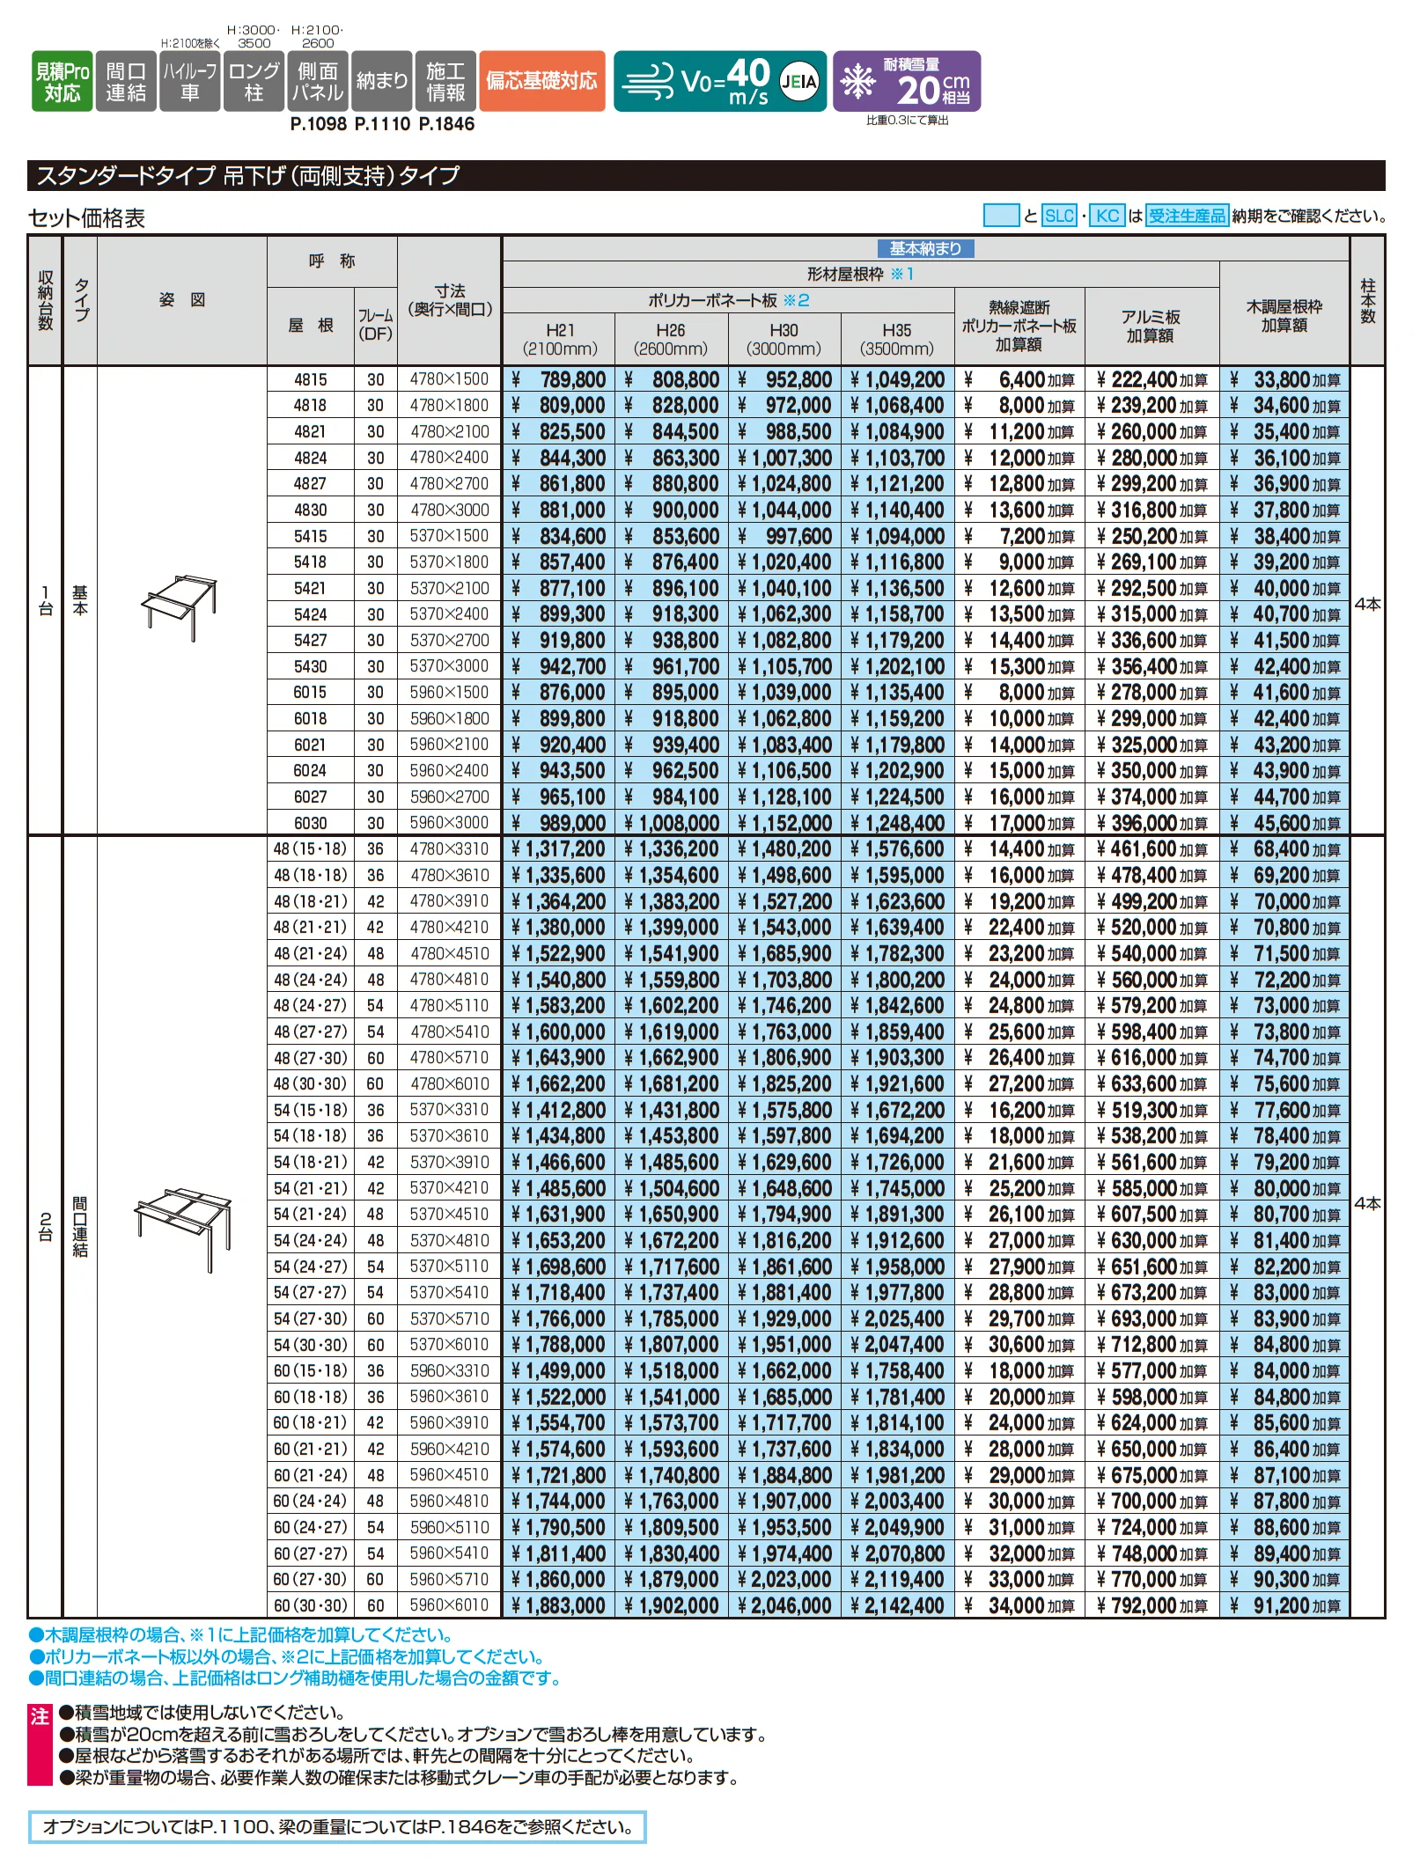Image resolution: width=1420 pixels, height=1865 pixels.
Task: Click the boxed オプションについてはP.1100 note
Action: pos(337,1828)
